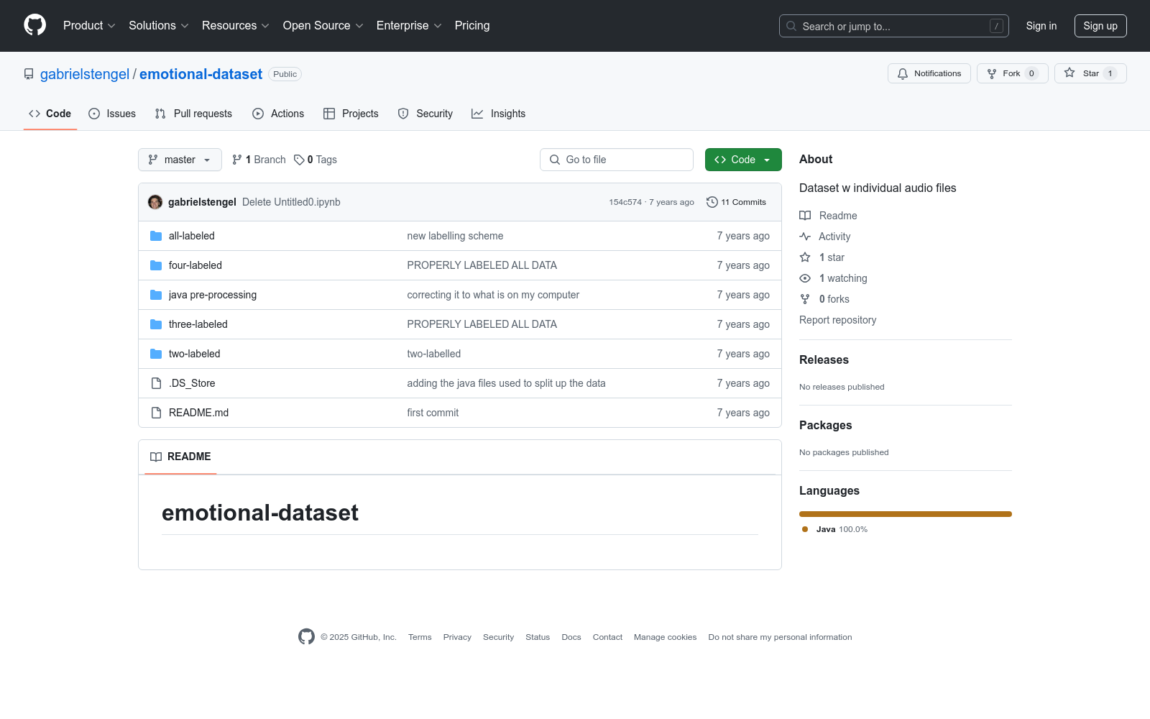View the 11 Commits history
1150x719 pixels.
point(737,202)
